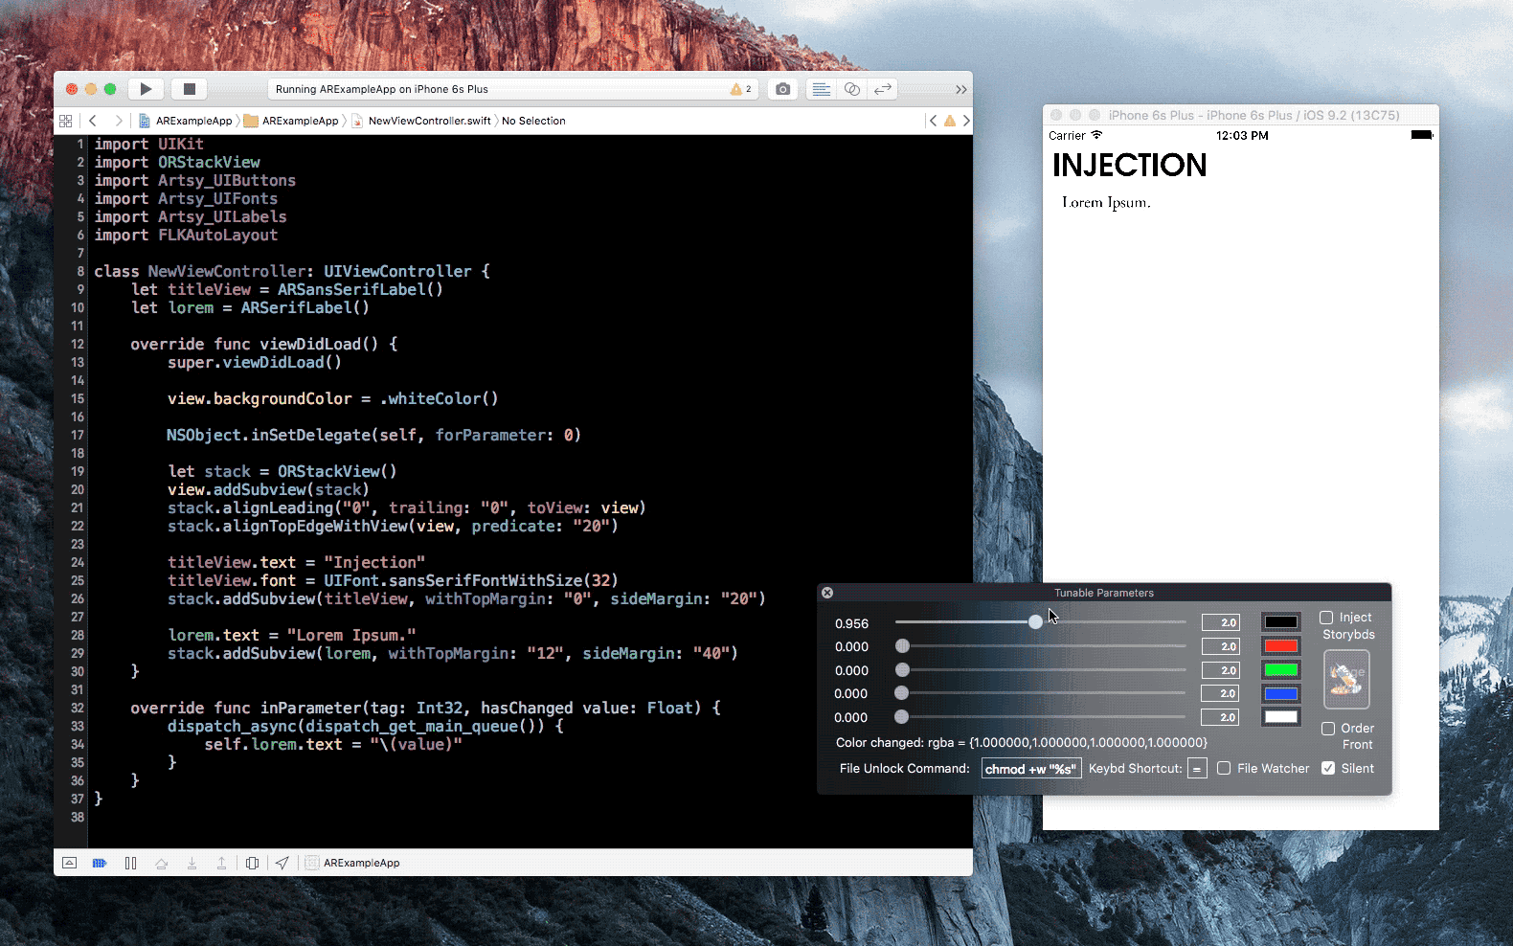
Task: Click line number 17 in the gutter
Action: 77,435
